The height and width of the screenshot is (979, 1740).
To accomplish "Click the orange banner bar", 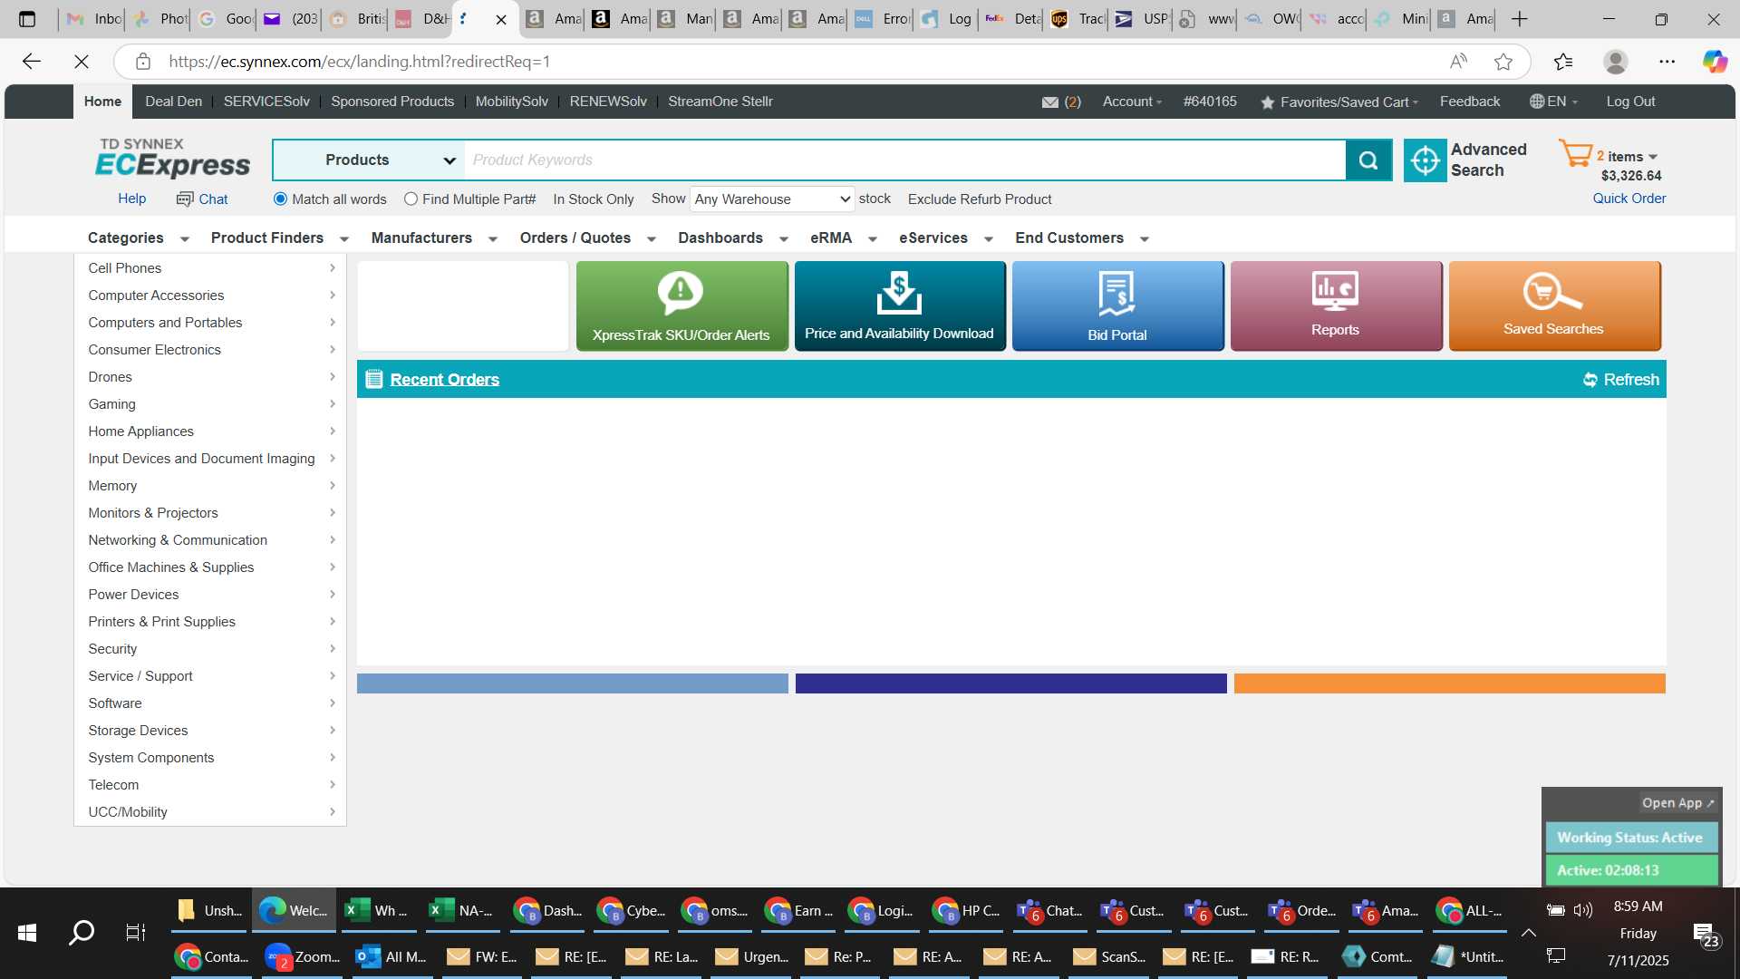I will (1449, 683).
